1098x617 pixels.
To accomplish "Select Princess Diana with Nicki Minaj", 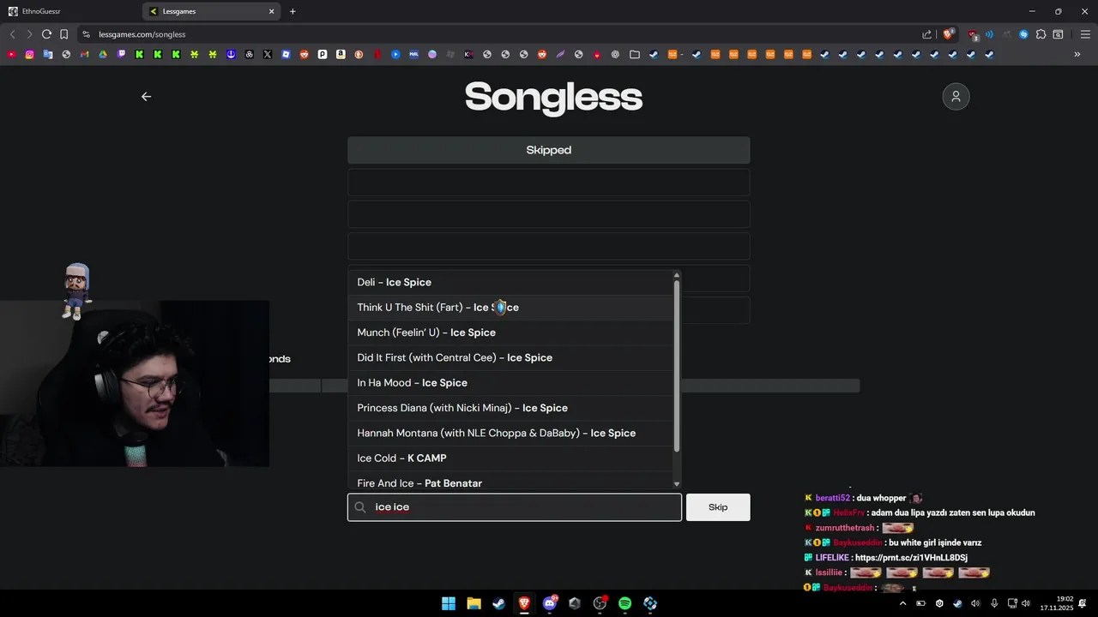I will tap(510, 408).
